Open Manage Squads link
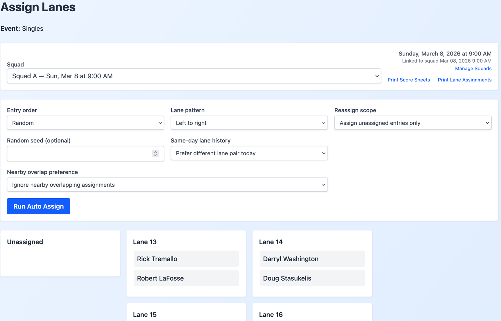The width and height of the screenshot is (501, 321). point(473,69)
